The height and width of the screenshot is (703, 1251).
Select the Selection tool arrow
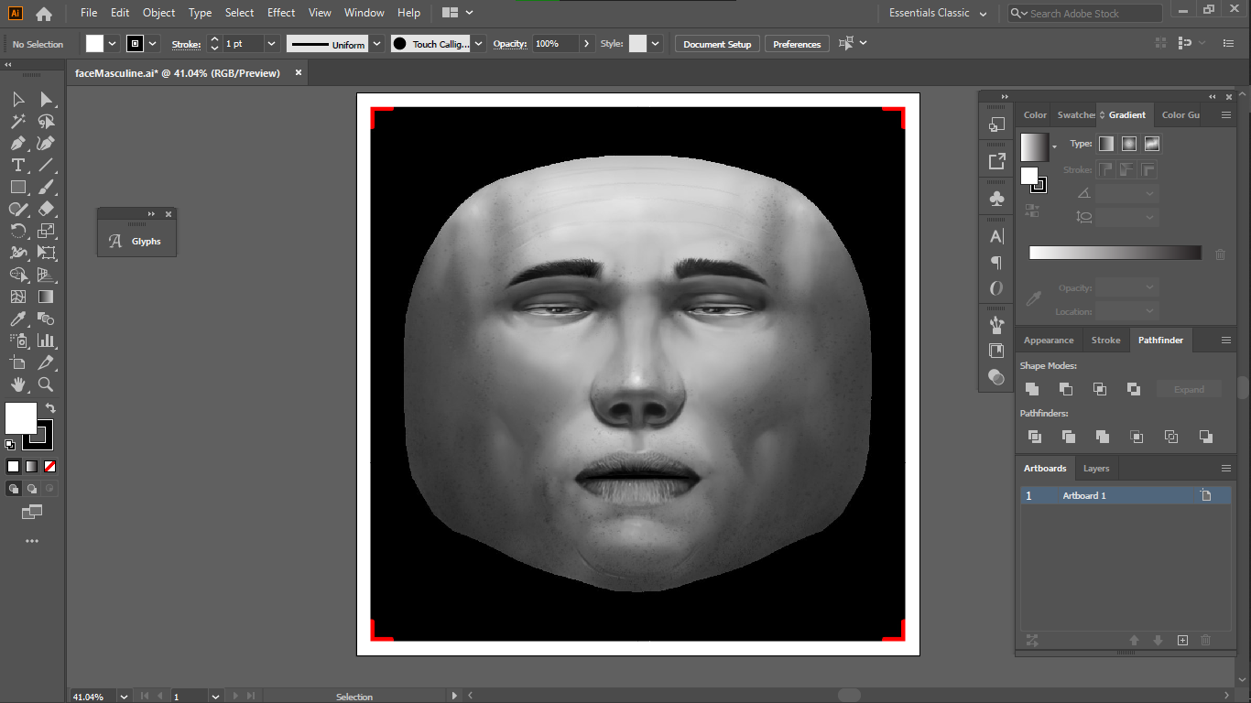18,99
